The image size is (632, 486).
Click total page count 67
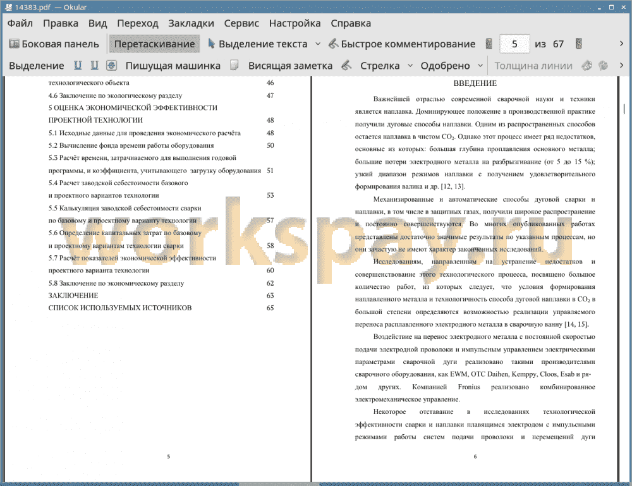558,44
